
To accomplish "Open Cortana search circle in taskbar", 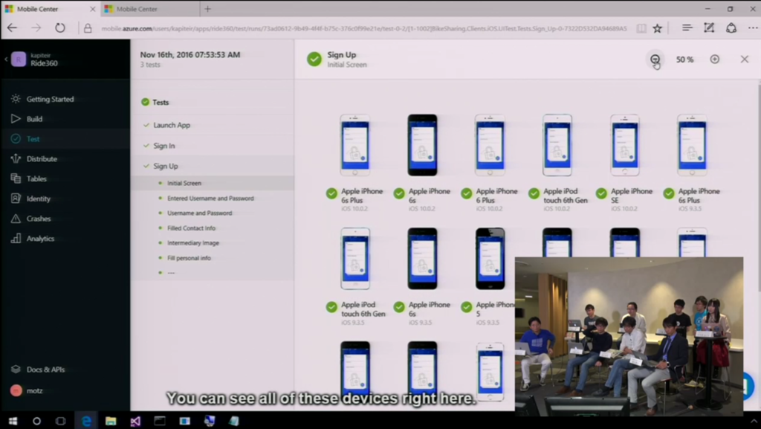I will 36,421.
